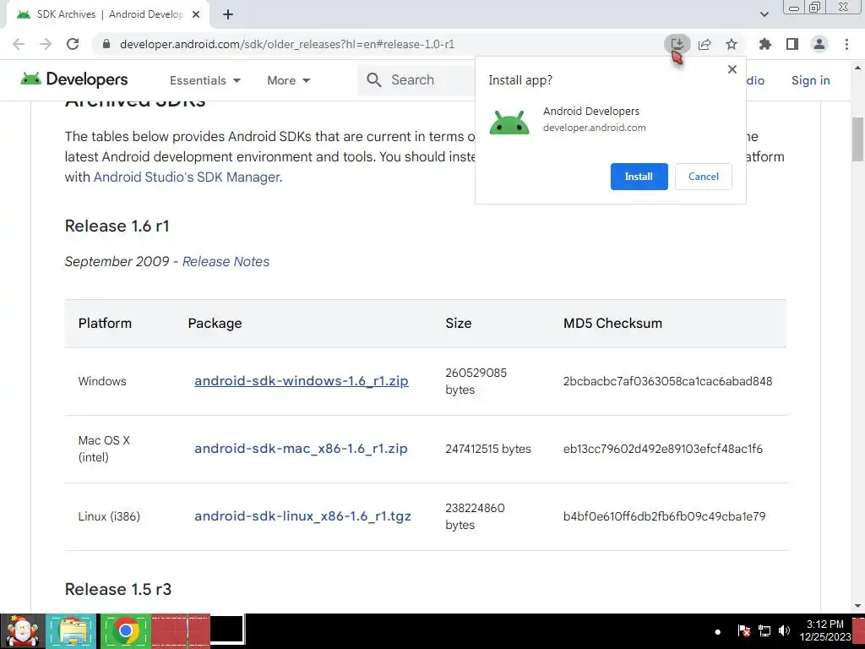Click the URL address bar
The image size is (865, 649).
(287, 44)
